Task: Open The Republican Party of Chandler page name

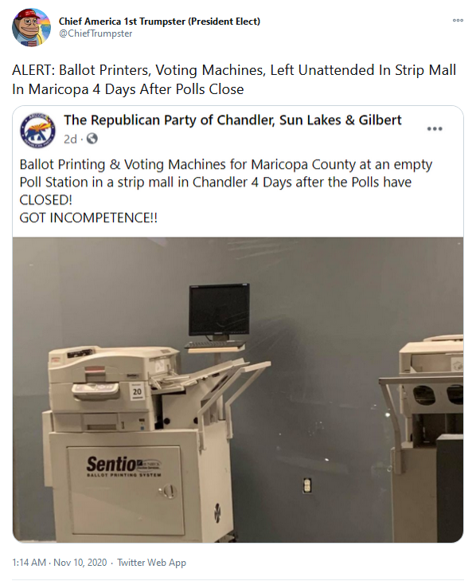Action: (232, 120)
